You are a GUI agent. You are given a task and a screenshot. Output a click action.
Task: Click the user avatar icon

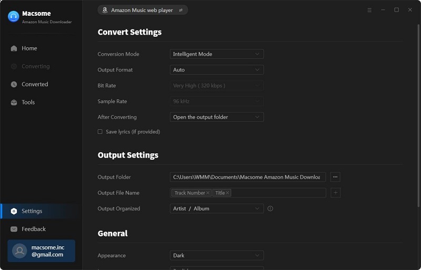(19, 251)
